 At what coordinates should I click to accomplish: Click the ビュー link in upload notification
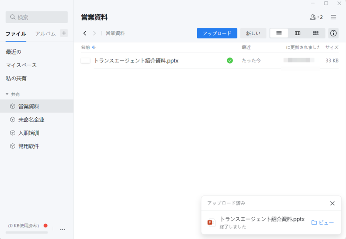tap(322, 223)
